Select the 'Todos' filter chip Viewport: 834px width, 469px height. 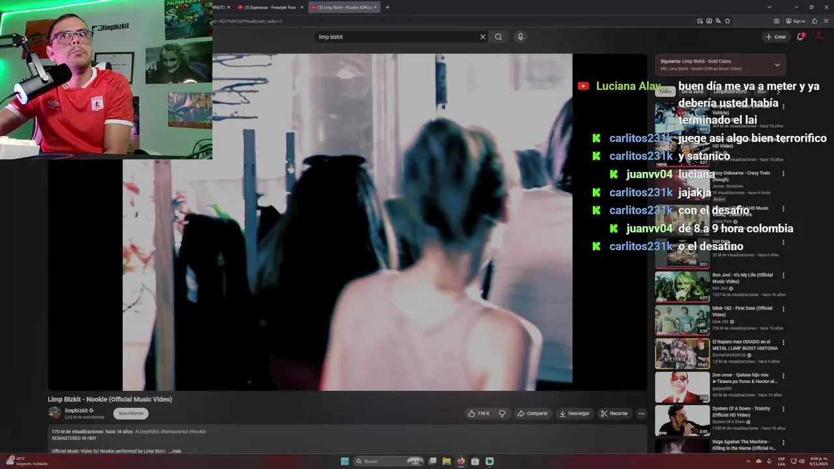pyautogui.click(x=665, y=91)
